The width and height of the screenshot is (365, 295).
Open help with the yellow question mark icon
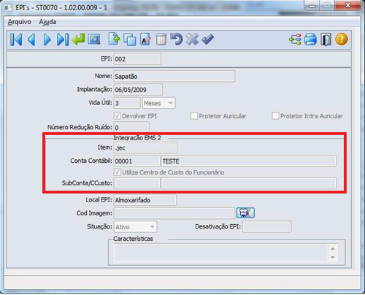pyautogui.click(x=342, y=39)
